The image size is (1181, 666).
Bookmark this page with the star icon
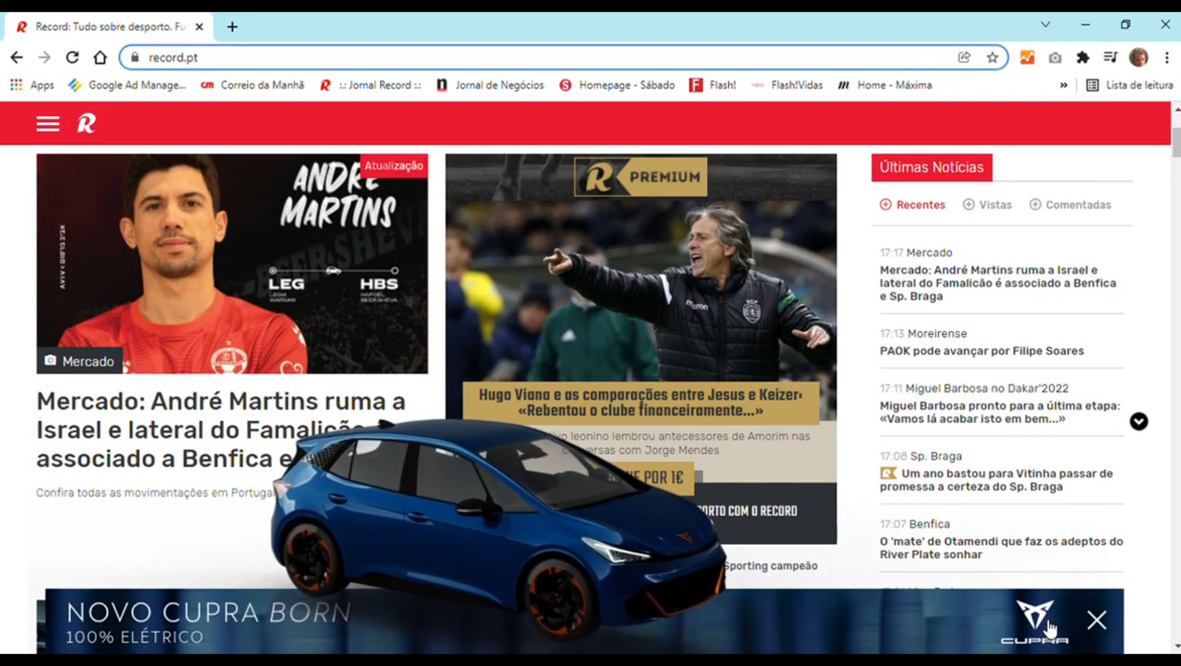992,58
